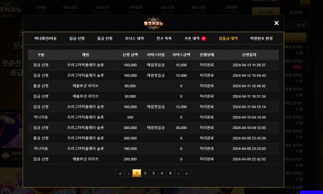Click the 서비스타입 column header
Screen dimensions: 323x194
(156, 55)
